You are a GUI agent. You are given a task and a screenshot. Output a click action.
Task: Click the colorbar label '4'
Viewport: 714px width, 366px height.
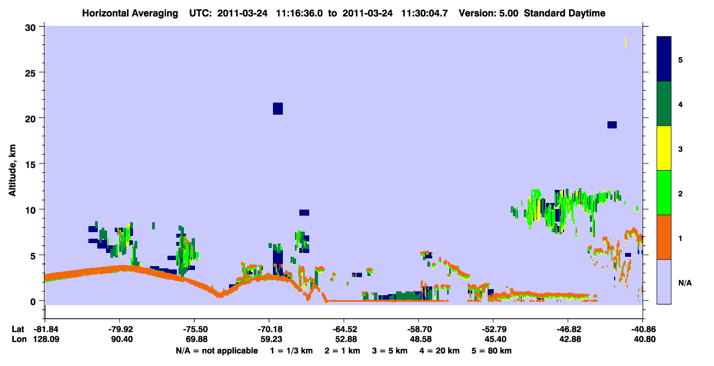[x=680, y=104]
